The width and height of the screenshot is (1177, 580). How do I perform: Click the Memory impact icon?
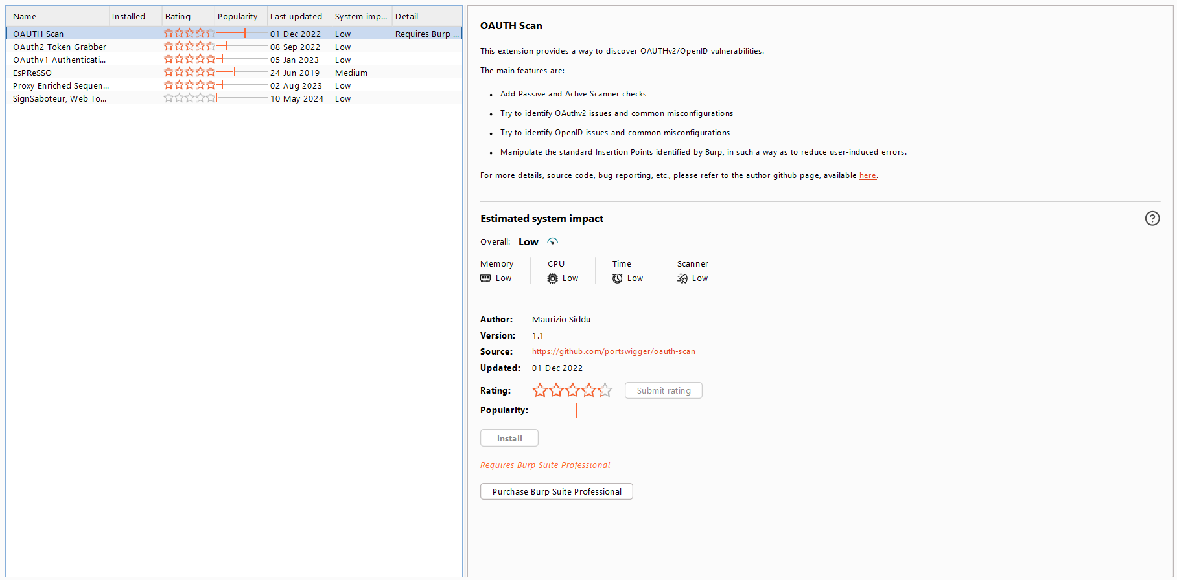[485, 278]
